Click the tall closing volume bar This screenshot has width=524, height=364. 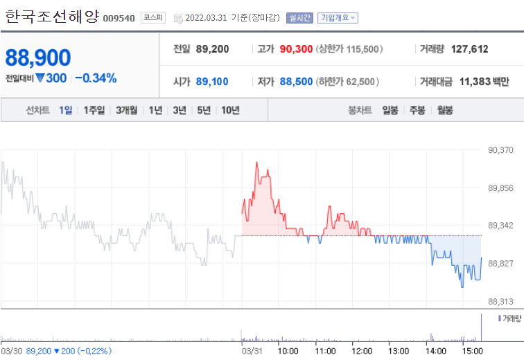481,327
